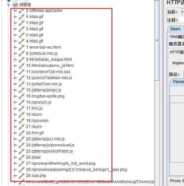The image size is (184, 186).
Task: Select request 2 /offlintab.appcache
Action: tap(44, 11)
